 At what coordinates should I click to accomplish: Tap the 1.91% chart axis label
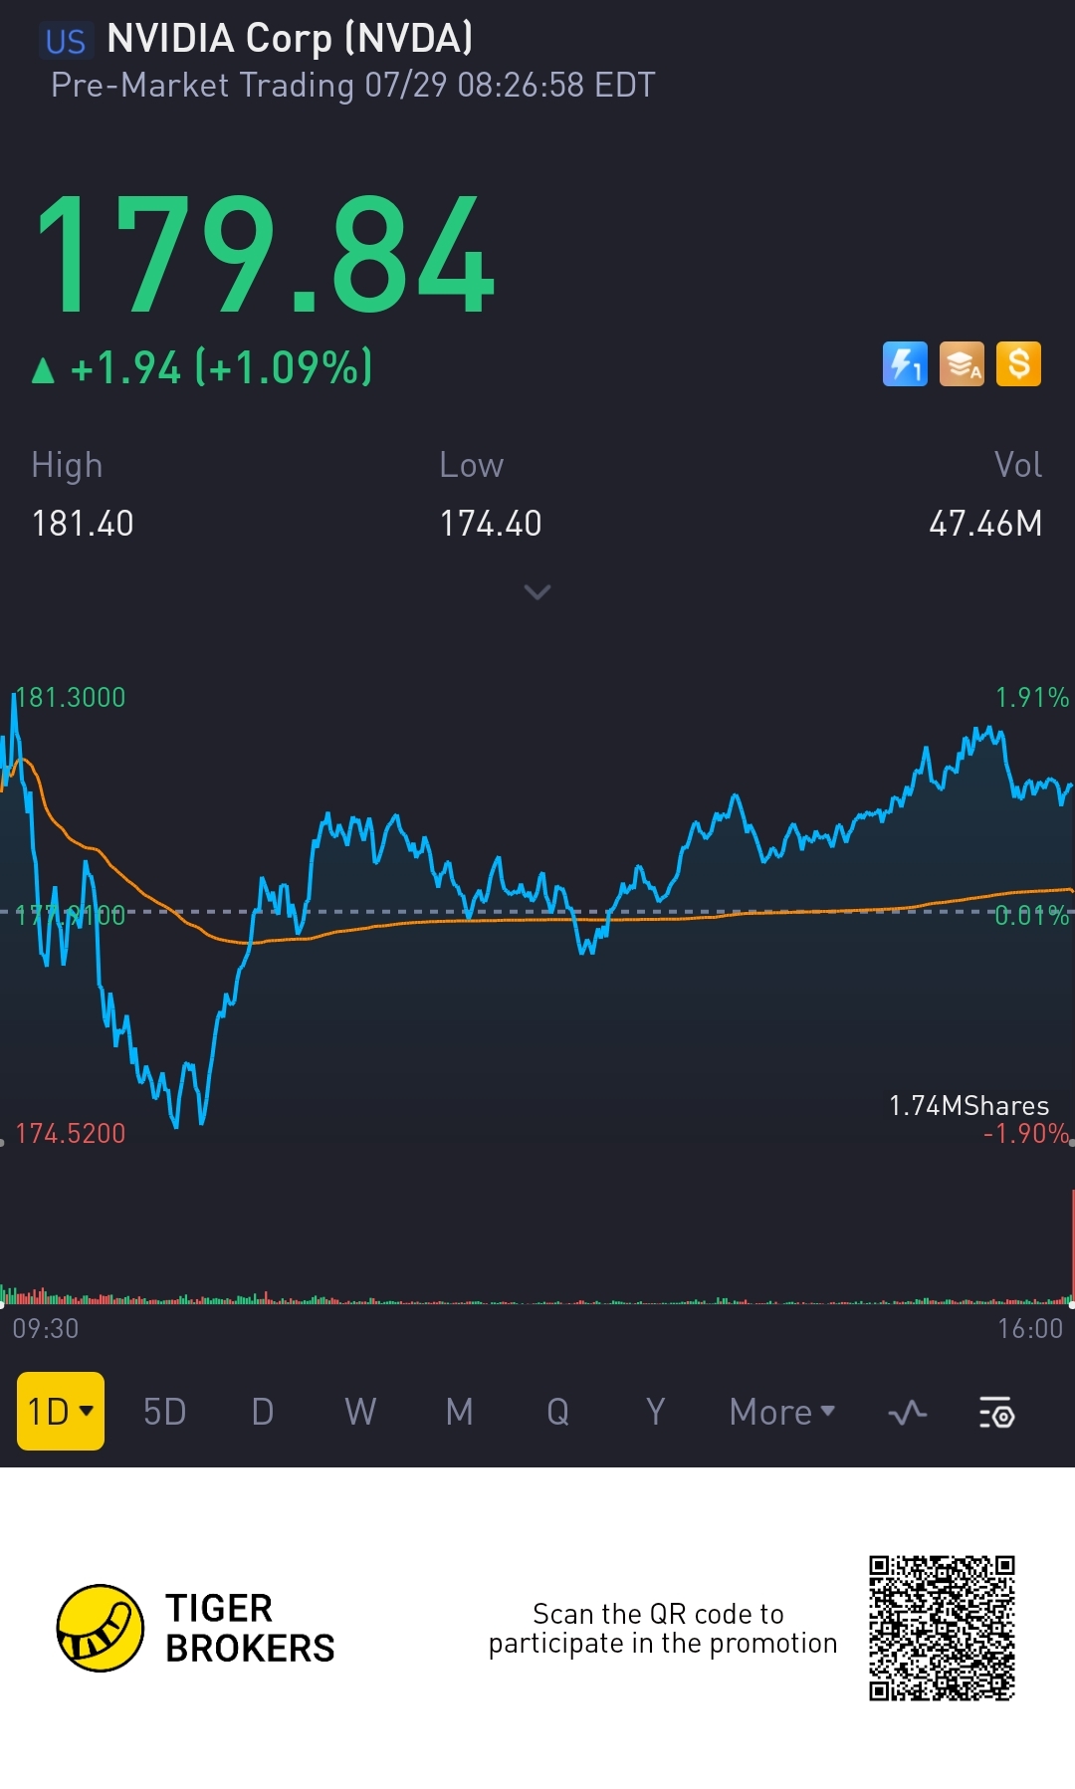click(x=1032, y=697)
